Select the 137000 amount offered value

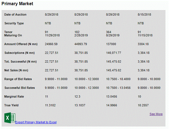click(x=111, y=44)
